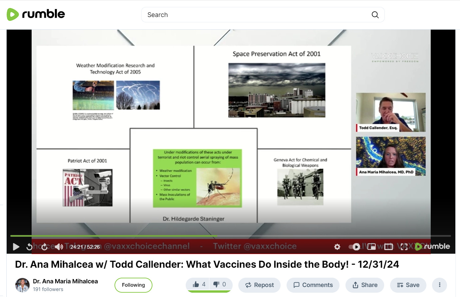
Task: Enable picture-in-picture mode
Action: pyautogui.click(x=371, y=247)
